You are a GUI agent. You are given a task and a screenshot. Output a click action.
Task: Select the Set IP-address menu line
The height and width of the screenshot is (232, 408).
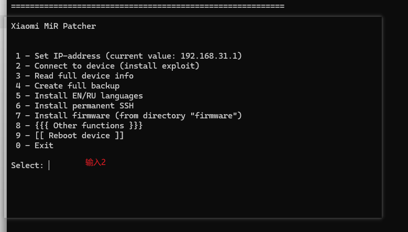(129, 56)
